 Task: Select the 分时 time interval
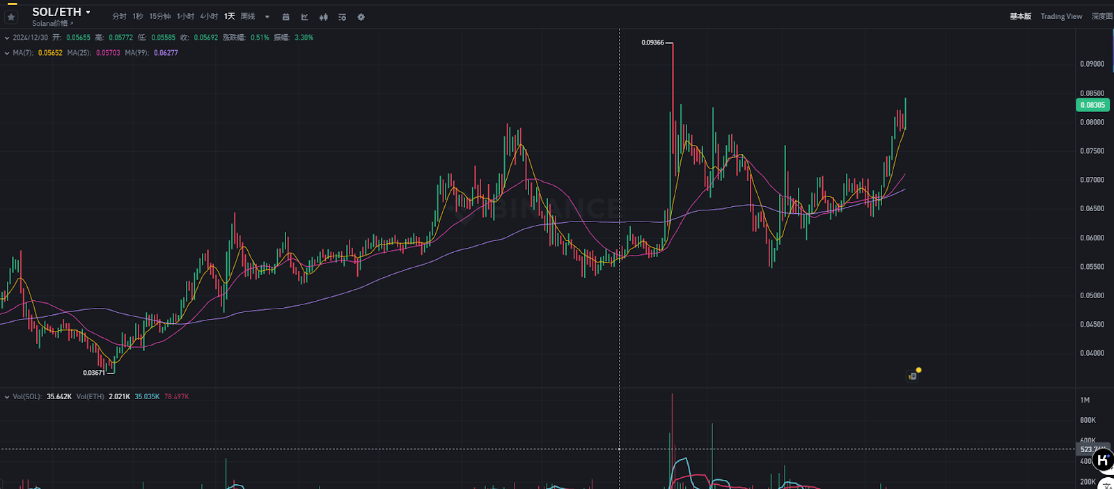[120, 17]
